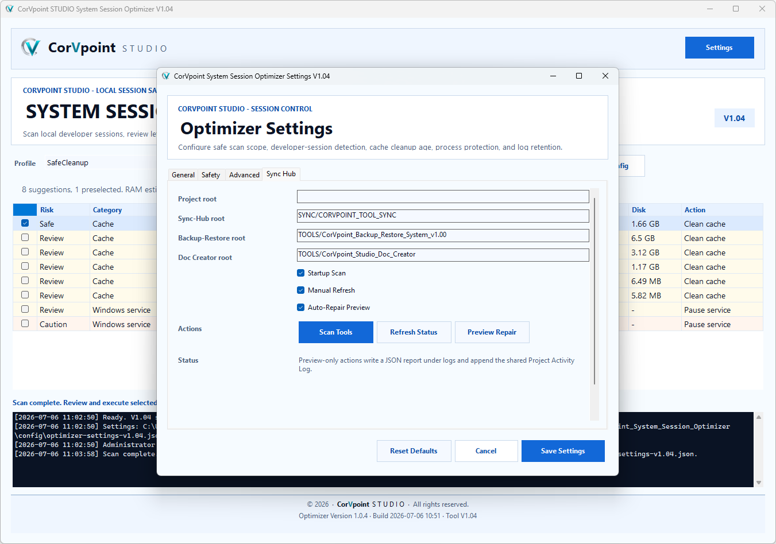Uncheck the Safe Cache row checkbox
The width and height of the screenshot is (776, 544).
click(x=25, y=223)
